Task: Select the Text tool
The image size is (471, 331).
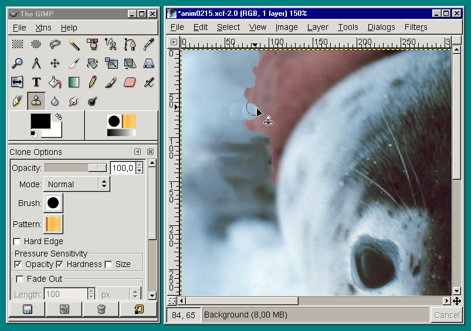Action: 36,82
